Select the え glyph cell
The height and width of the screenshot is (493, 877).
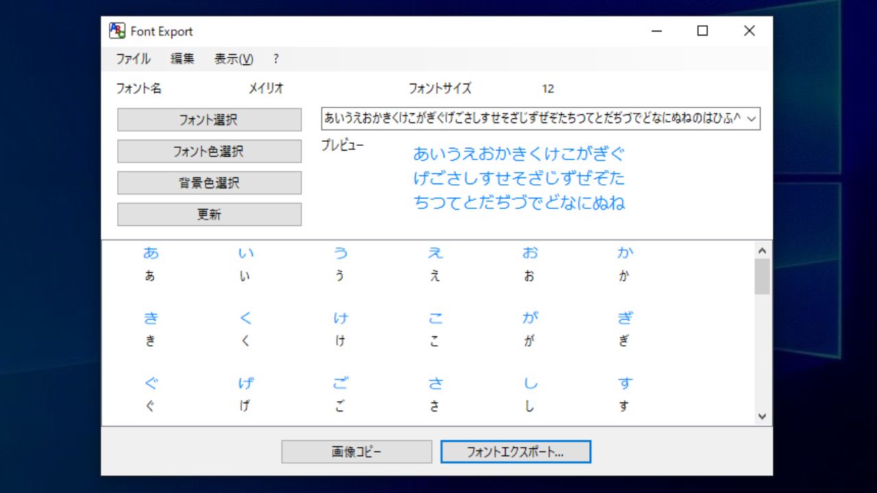[435, 264]
